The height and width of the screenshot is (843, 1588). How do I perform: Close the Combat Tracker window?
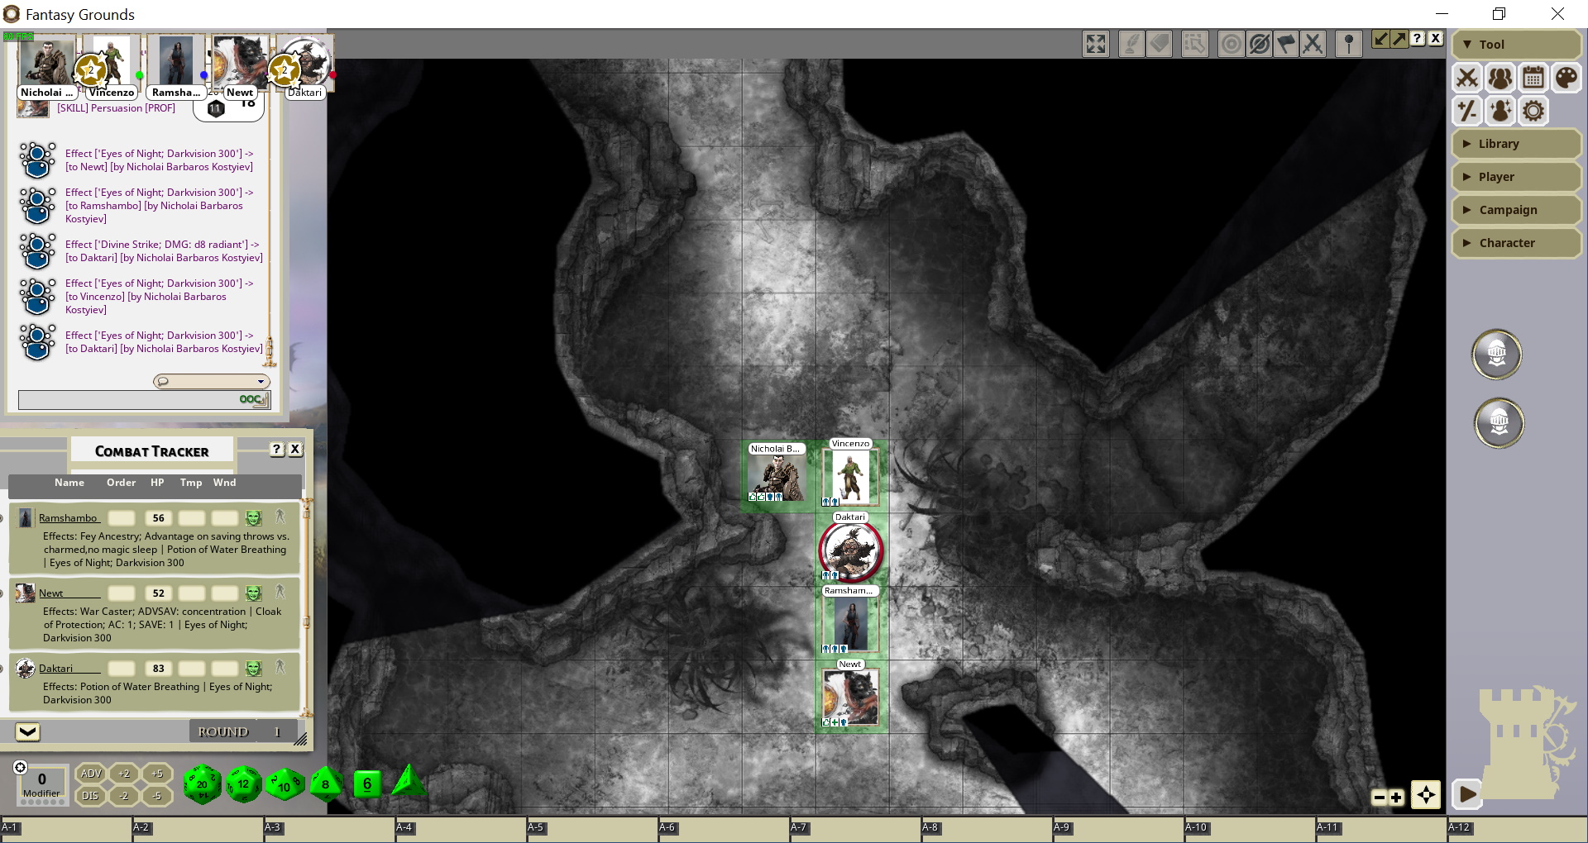coord(295,449)
